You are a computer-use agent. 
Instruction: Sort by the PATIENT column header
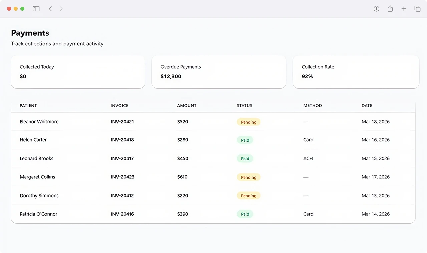click(x=28, y=106)
